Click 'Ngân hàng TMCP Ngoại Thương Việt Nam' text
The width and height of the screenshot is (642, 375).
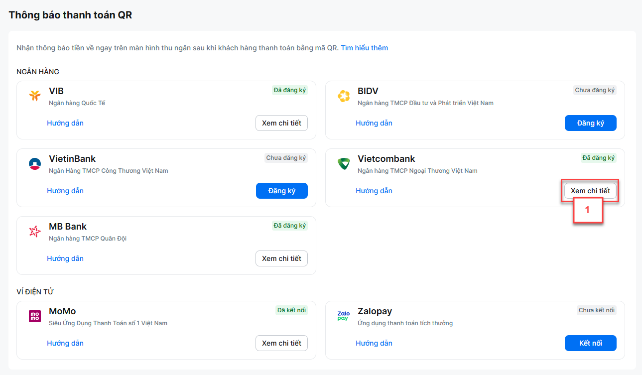(417, 171)
